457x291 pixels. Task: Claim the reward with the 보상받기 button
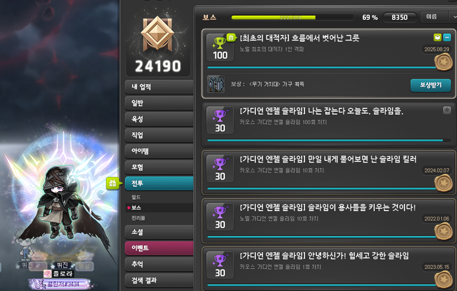pyautogui.click(x=431, y=85)
